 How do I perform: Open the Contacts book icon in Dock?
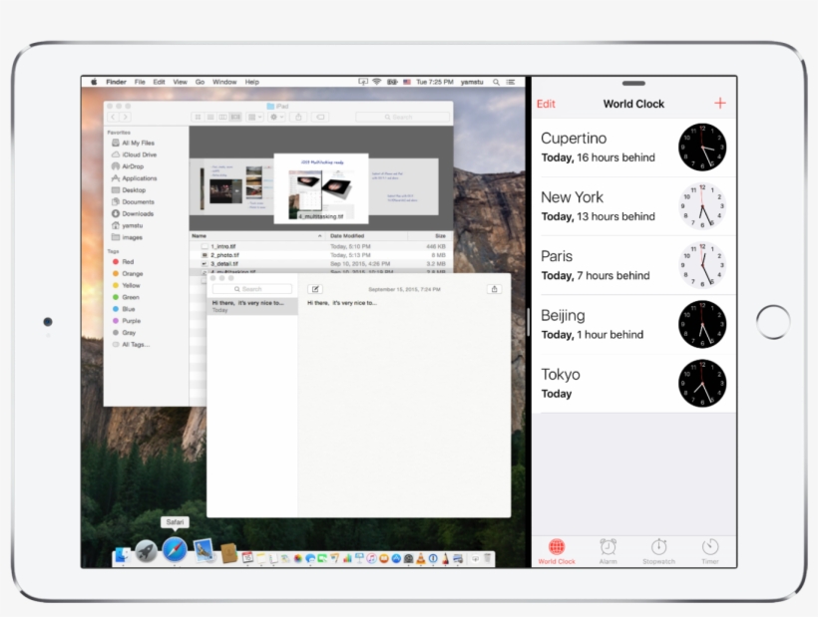click(x=229, y=553)
